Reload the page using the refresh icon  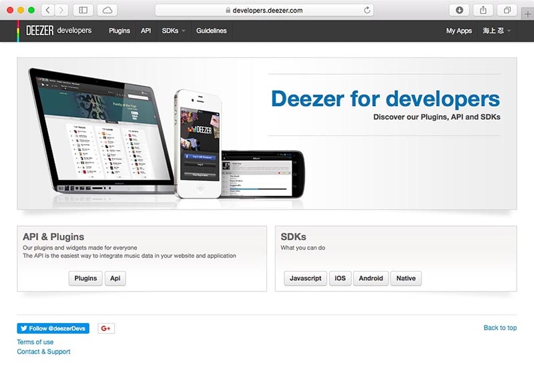coord(366,10)
